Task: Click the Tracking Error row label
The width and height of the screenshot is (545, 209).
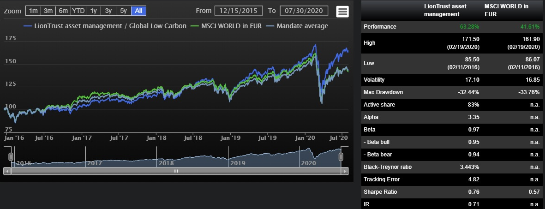Action: click(x=382, y=179)
